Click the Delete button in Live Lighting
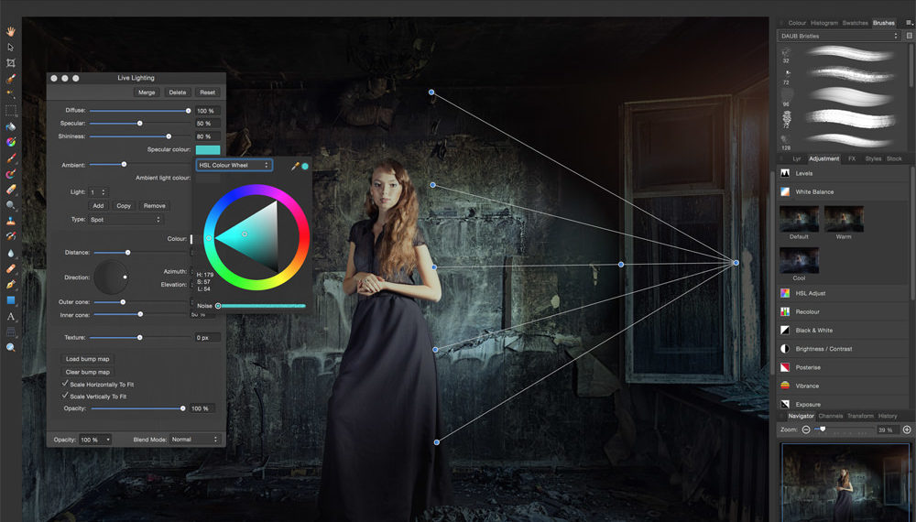 [x=178, y=92]
